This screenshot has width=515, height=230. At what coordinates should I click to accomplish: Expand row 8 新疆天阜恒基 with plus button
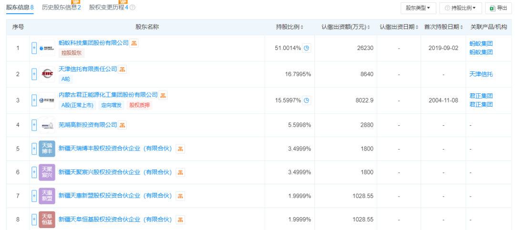coord(34,220)
